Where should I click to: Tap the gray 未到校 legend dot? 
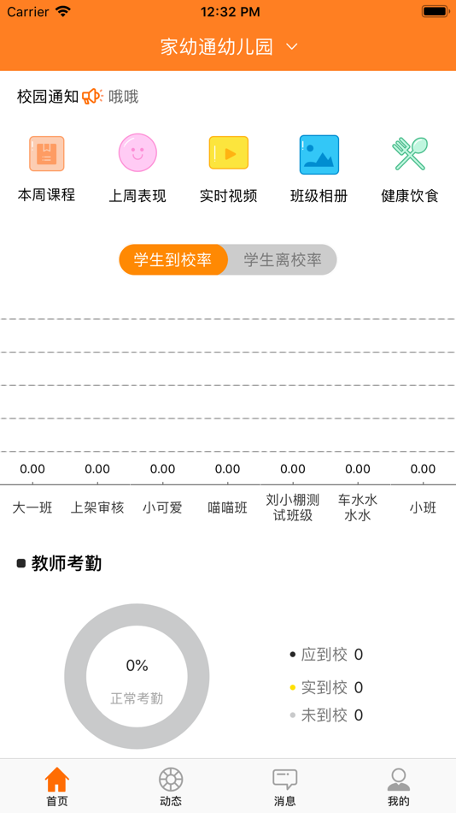(292, 715)
